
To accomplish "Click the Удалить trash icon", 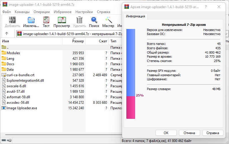I will tap(80, 20).
